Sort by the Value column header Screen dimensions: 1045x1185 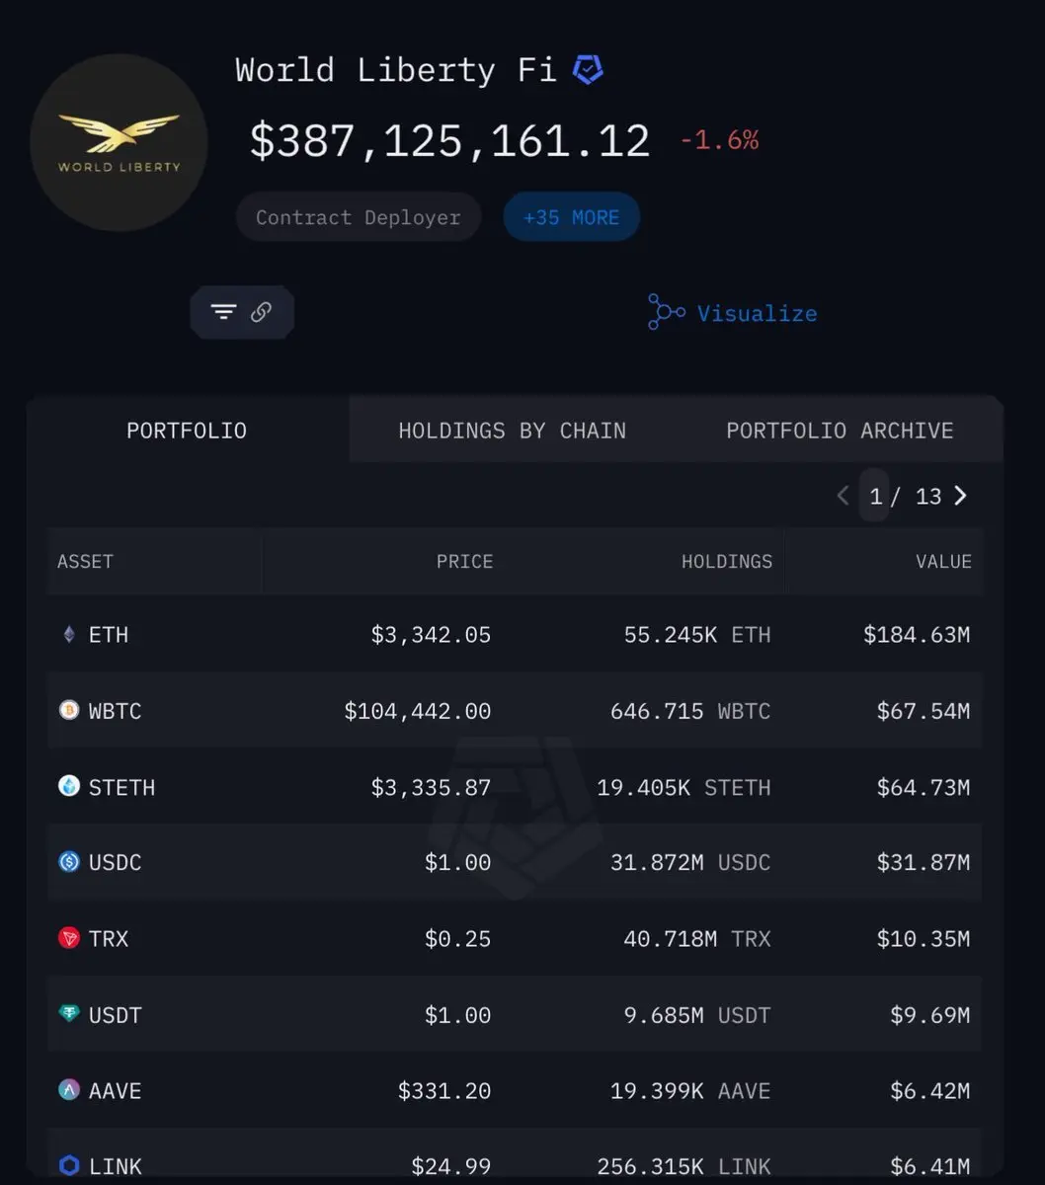click(943, 561)
